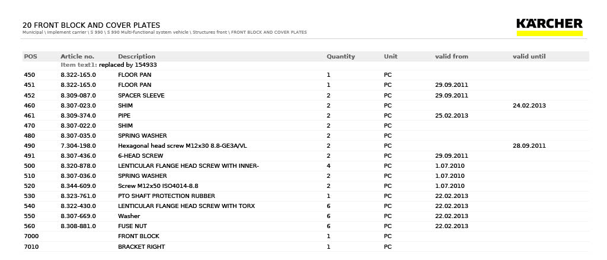This screenshot has height=260, width=607.
Task: Click the 6-HEAD SCREW description
Action: pos(140,156)
